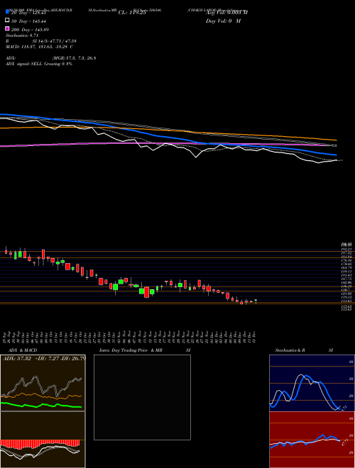This screenshot has width=355, height=468.
Task: Click the 'Stochastics & R' panel title
Action: (x=290, y=350)
